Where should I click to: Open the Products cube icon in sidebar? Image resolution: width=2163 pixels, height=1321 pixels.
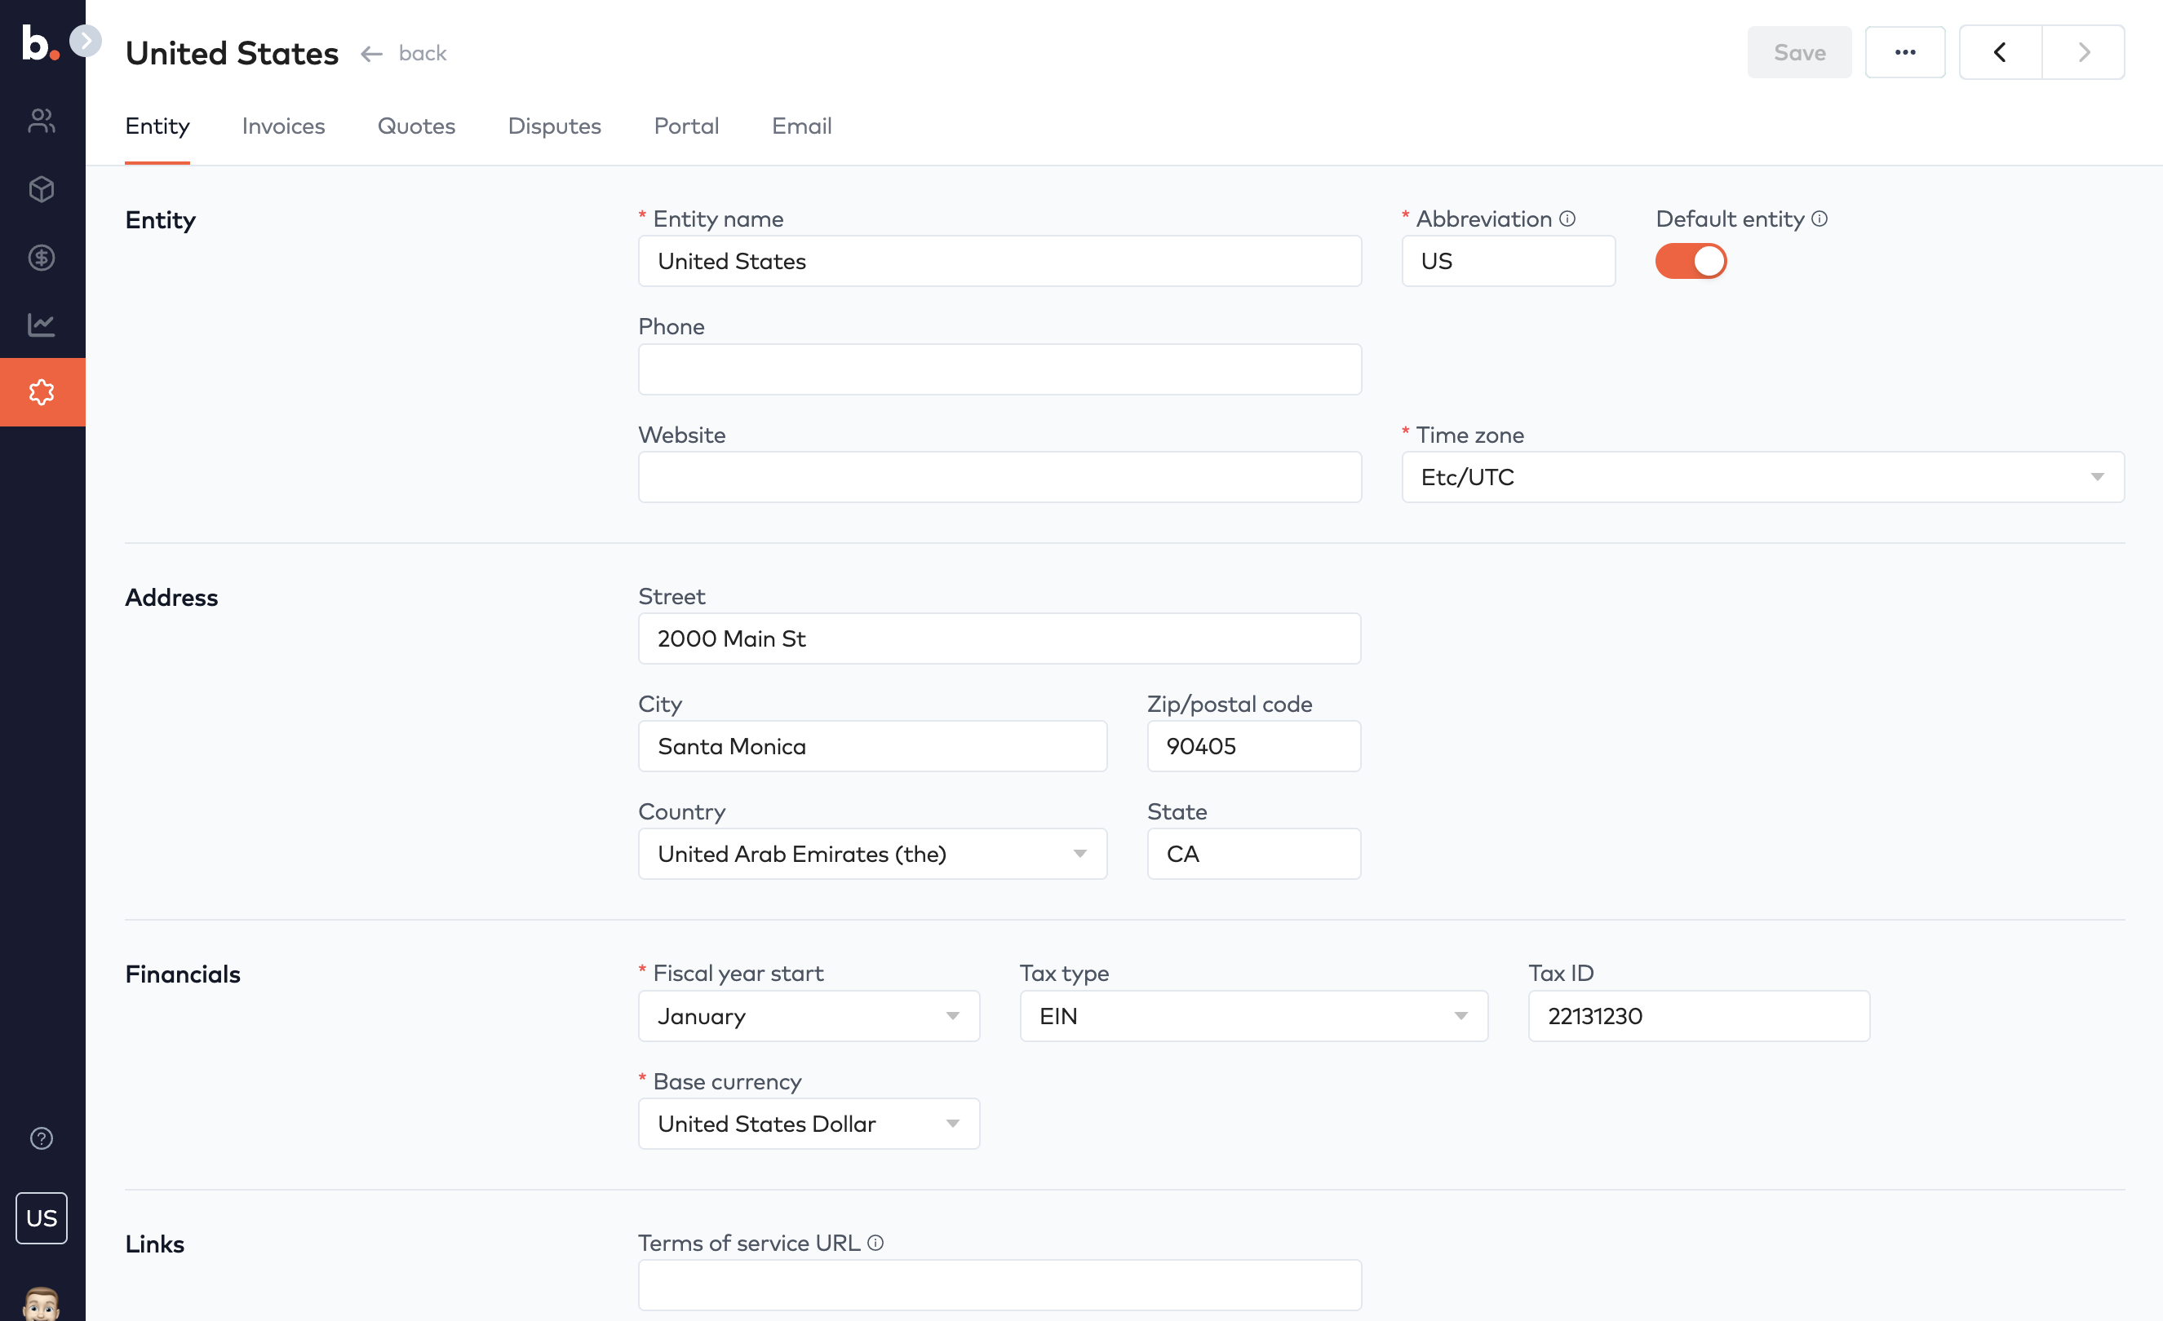pyautogui.click(x=42, y=189)
